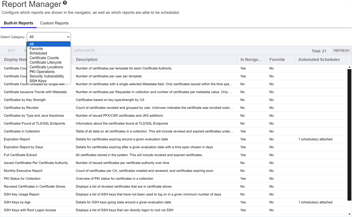Choose PKI Operations from the list
Screen dimensions: 352x217
tap(42, 72)
